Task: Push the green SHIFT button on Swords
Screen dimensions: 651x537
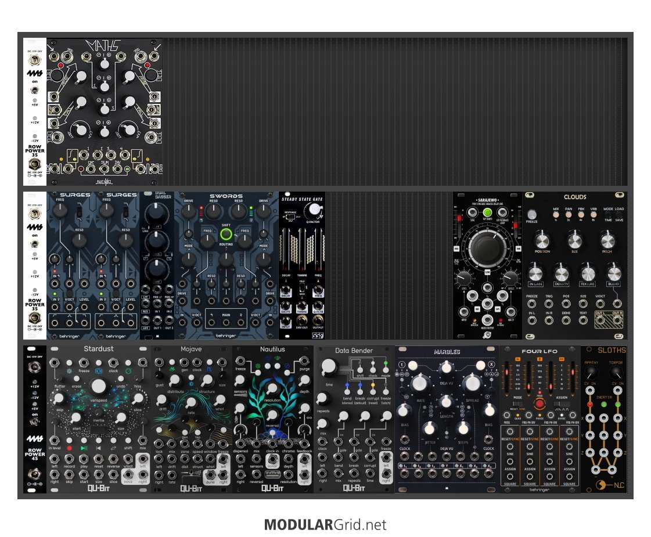Action: tap(226, 234)
